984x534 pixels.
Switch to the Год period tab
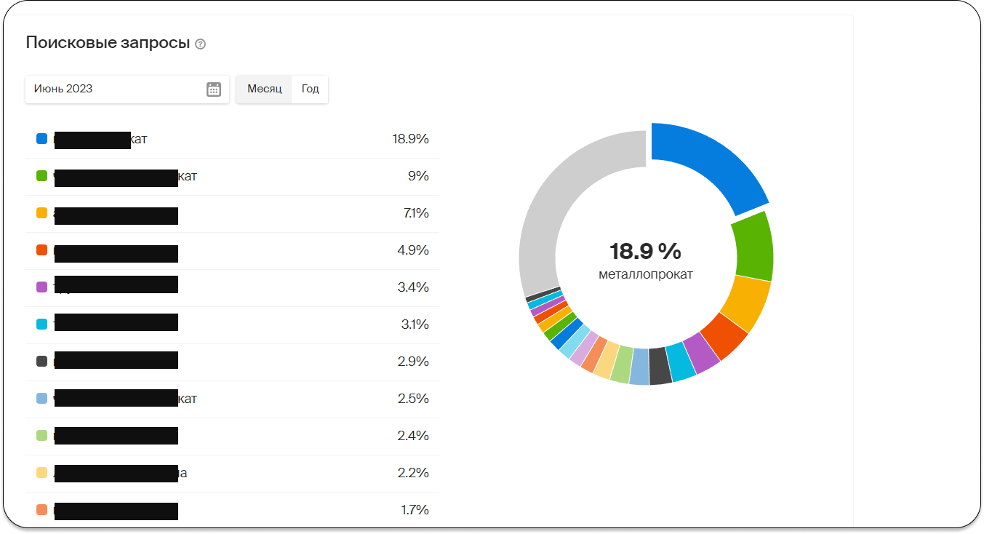310,89
